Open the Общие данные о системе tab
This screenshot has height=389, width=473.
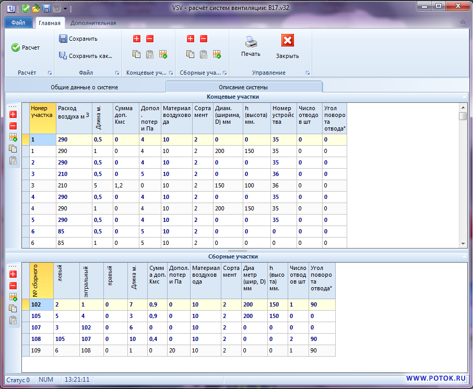[84, 87]
